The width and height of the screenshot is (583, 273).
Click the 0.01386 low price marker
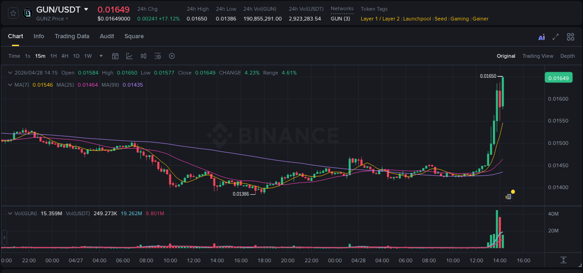coord(241,194)
